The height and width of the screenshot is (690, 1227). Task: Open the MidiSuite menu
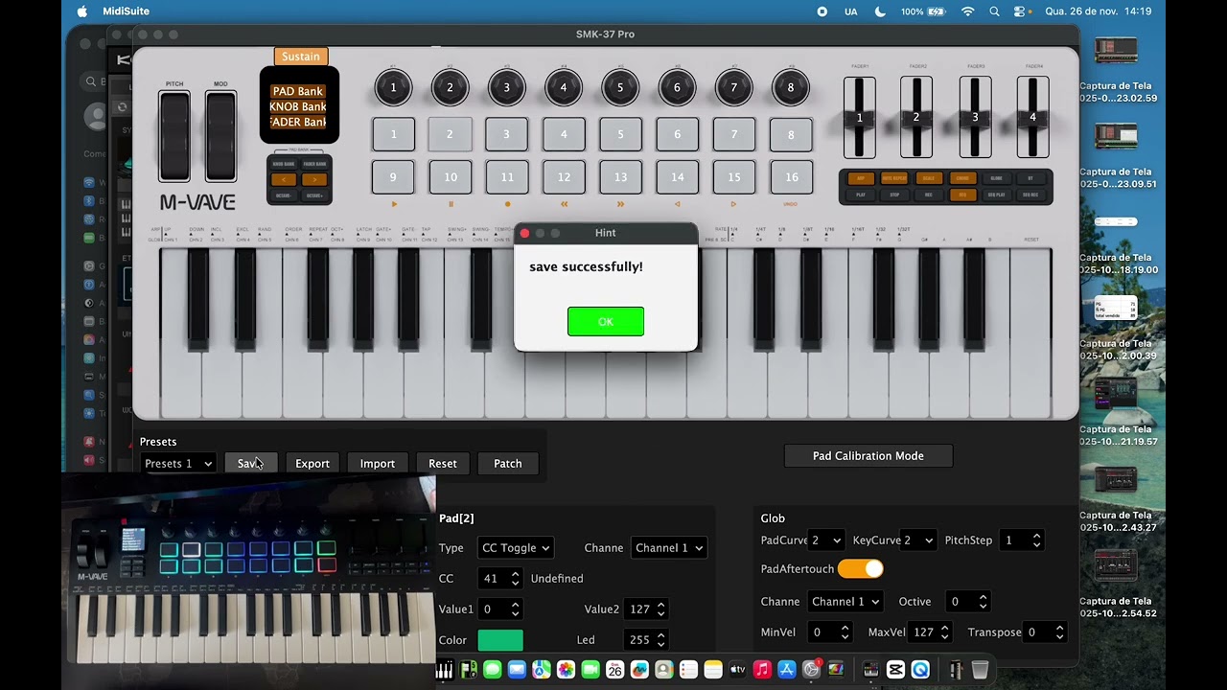125,11
